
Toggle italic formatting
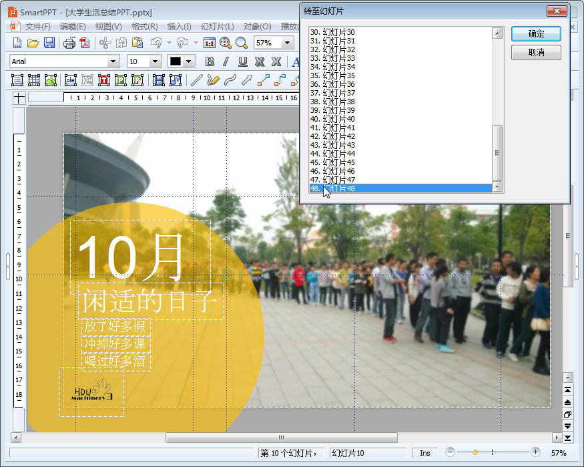(x=226, y=61)
